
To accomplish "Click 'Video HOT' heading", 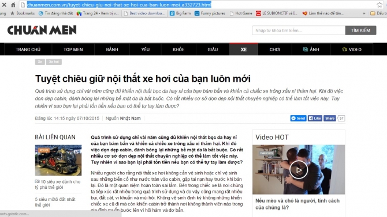I will click(x=272, y=138).
